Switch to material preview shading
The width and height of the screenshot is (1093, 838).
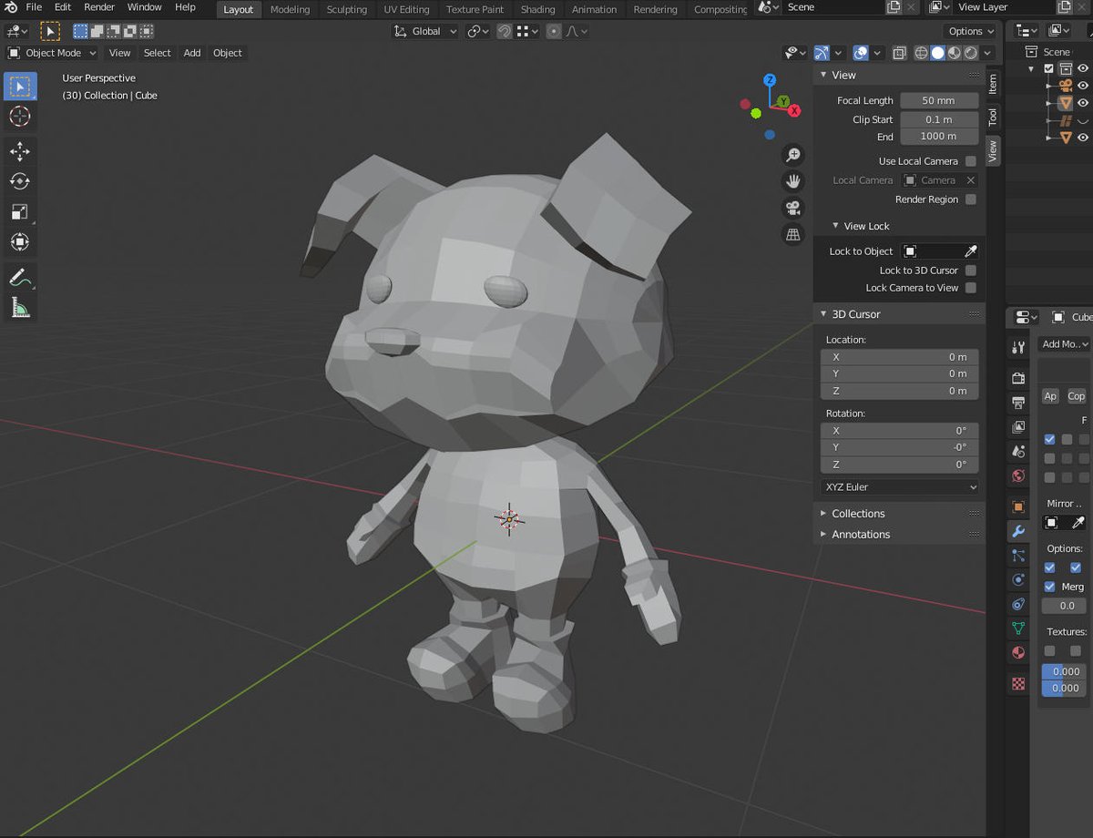click(954, 53)
